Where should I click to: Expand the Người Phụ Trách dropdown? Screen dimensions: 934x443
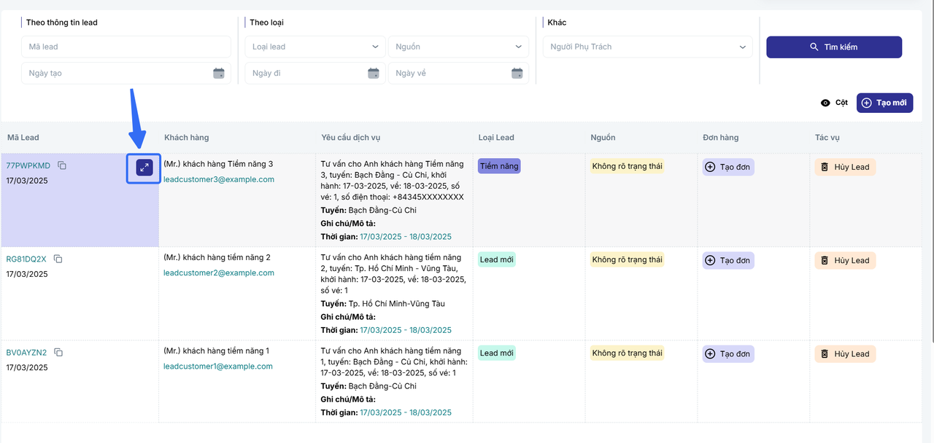point(648,47)
